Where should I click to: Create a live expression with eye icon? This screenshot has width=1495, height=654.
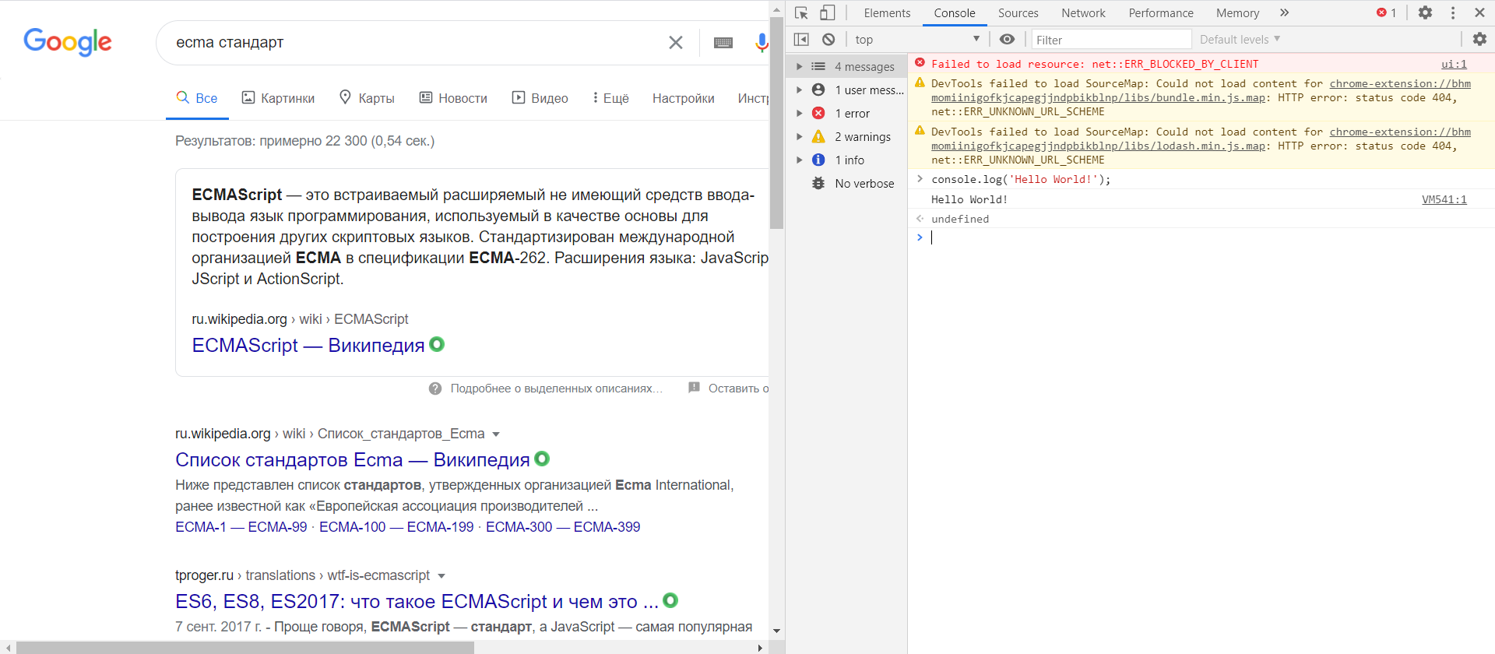pyautogui.click(x=1007, y=40)
